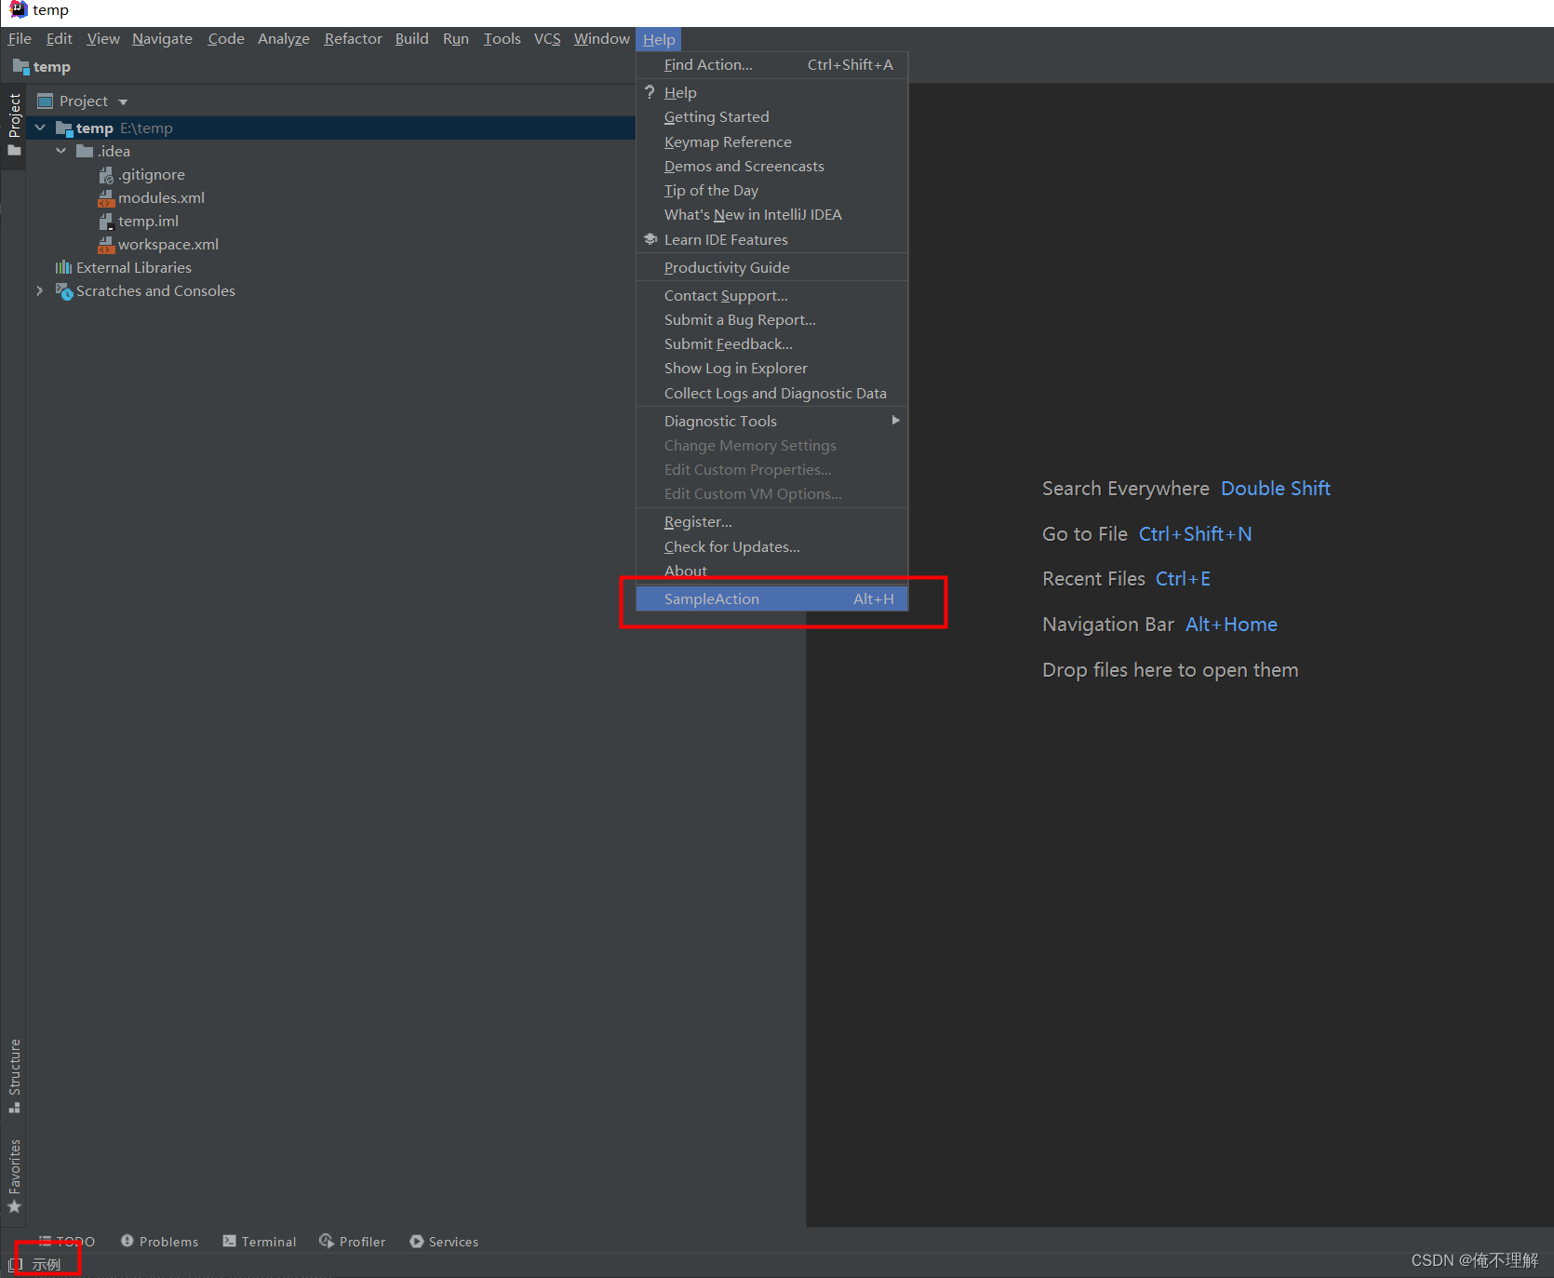Open the Project view dropdown arrow
The image size is (1554, 1278).
tap(123, 101)
